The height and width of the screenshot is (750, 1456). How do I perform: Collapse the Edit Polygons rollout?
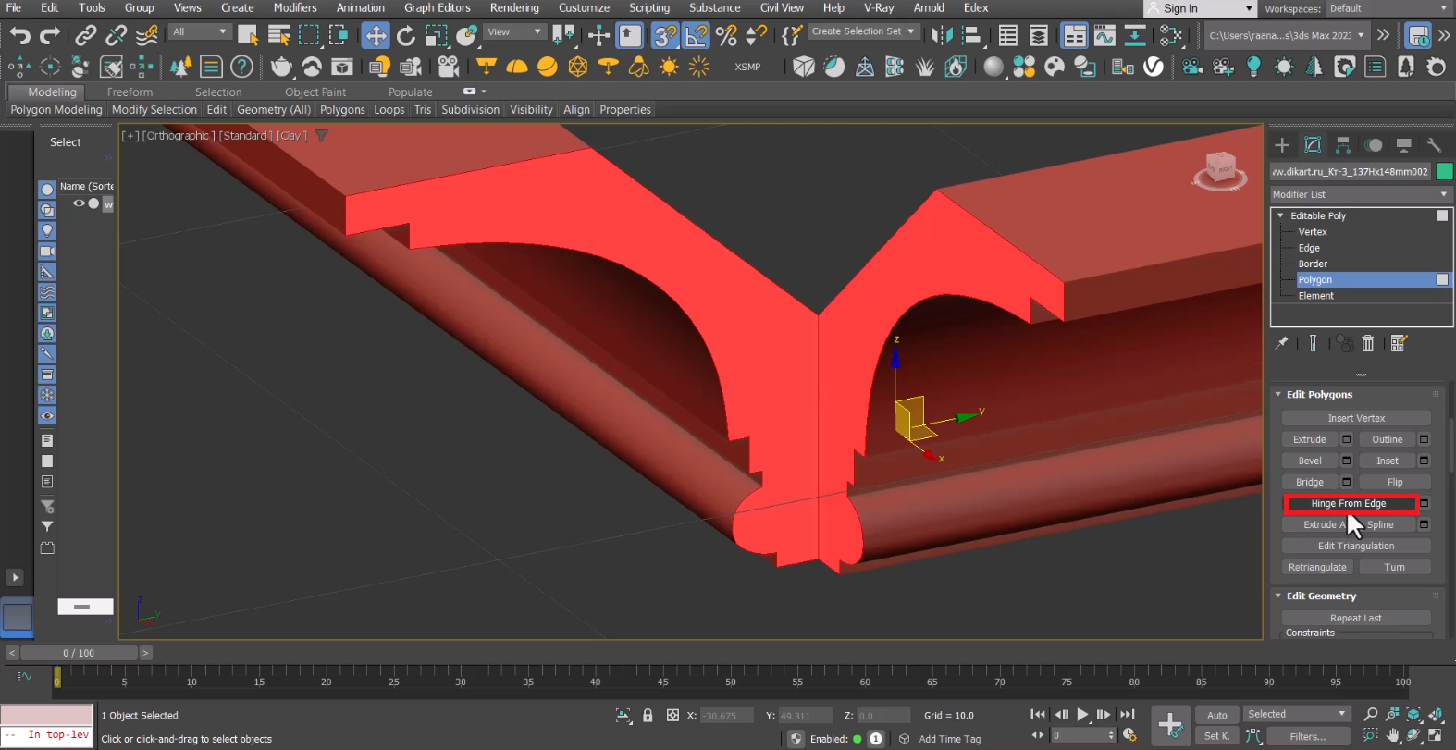click(x=1279, y=394)
